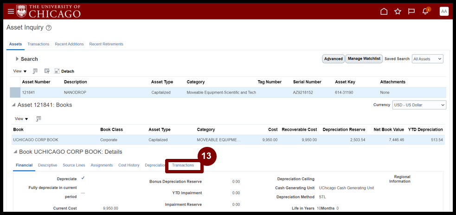
Task: Sort by Description column header
Action: 75,82
